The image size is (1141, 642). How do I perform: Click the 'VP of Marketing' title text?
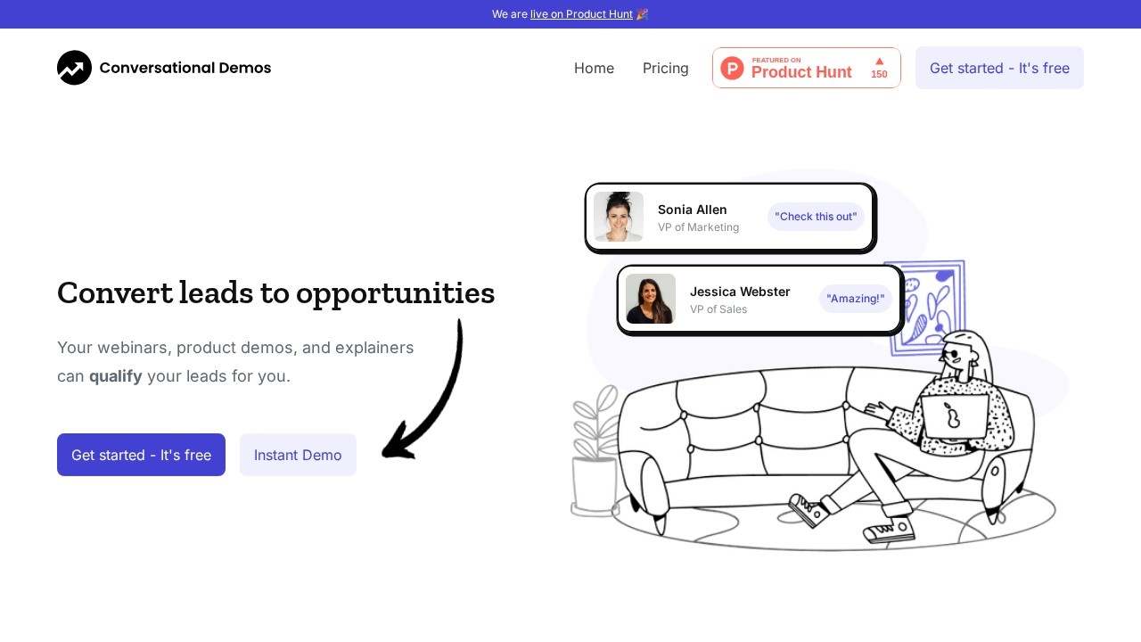pos(699,227)
